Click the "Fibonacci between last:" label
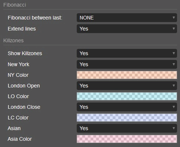This screenshot has height=147, width=180. (35, 18)
